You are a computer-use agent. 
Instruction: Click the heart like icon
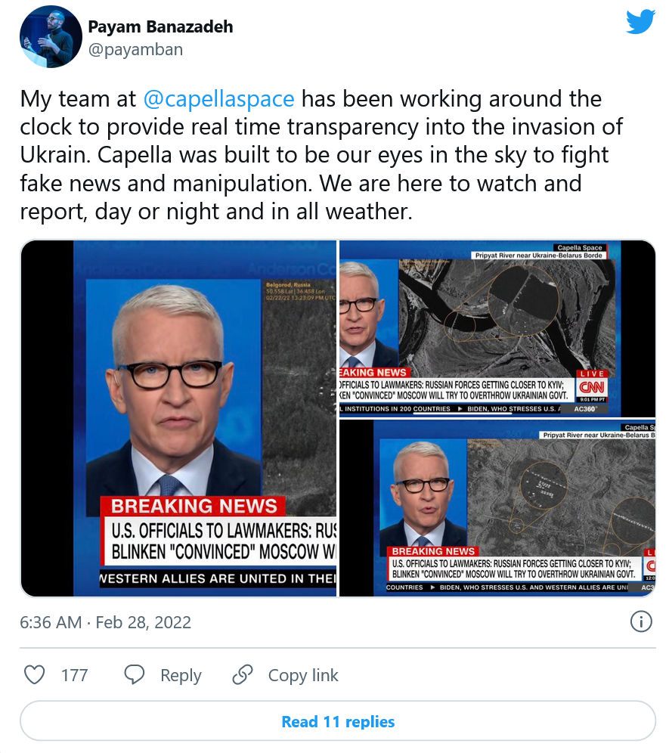click(x=35, y=674)
